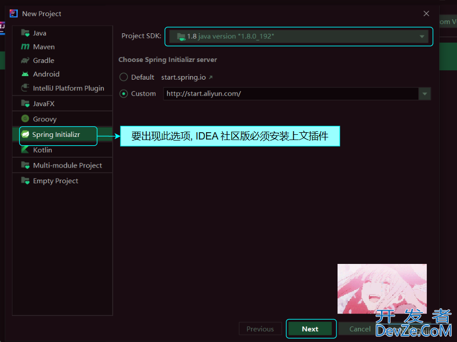
Task: Expand the custom server URL dropdown
Action: point(425,94)
